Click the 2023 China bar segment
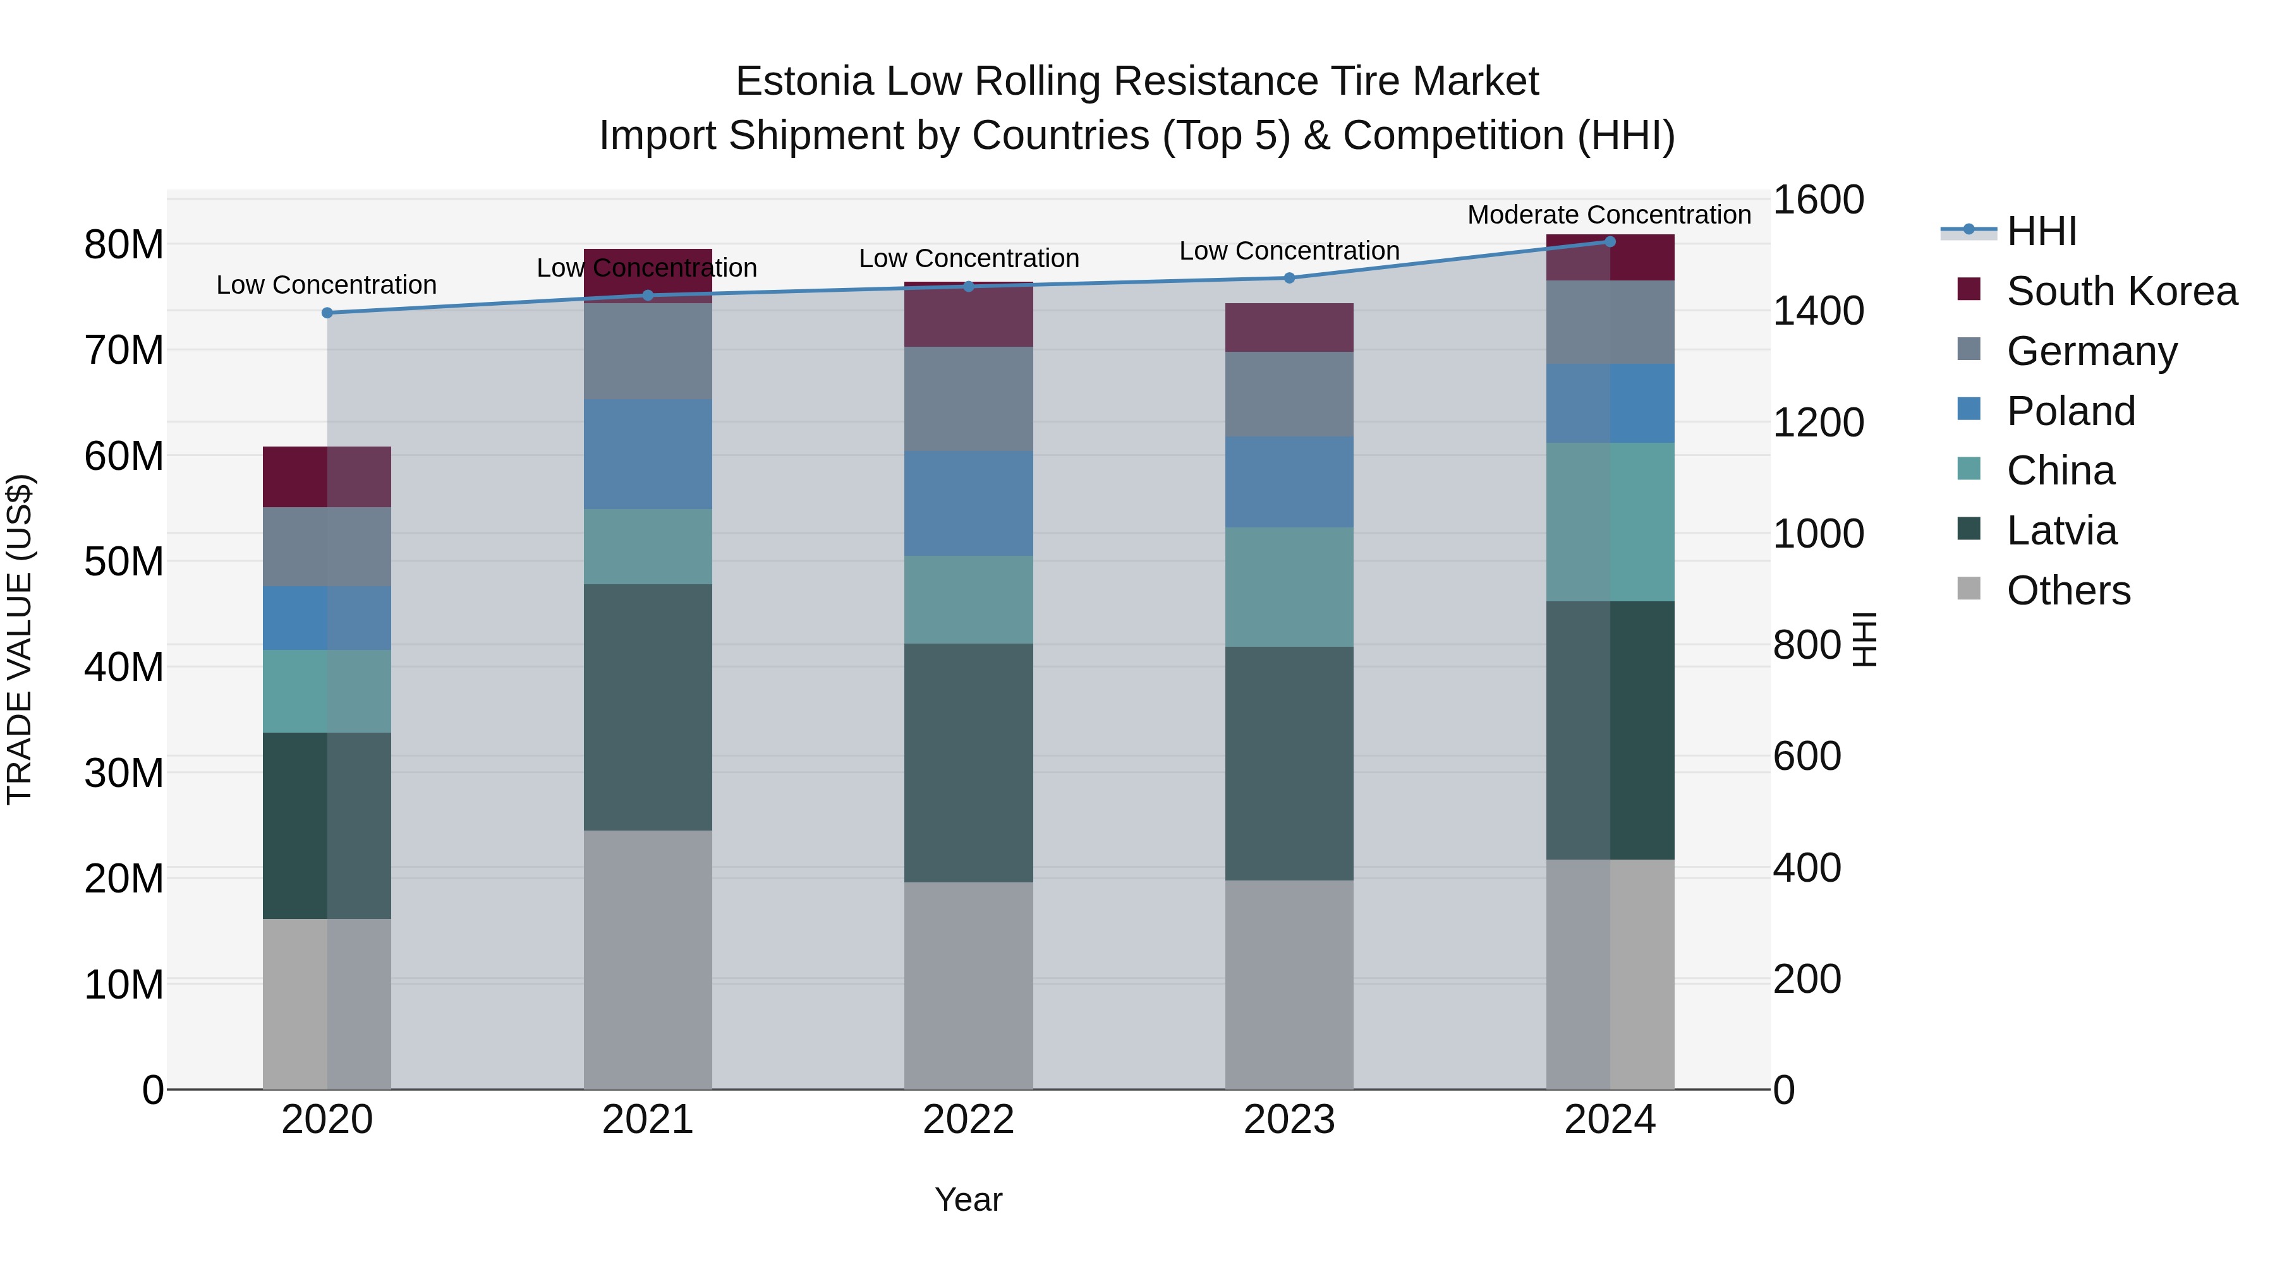Viewport: 2275px width, 1279px height. [x=1289, y=587]
